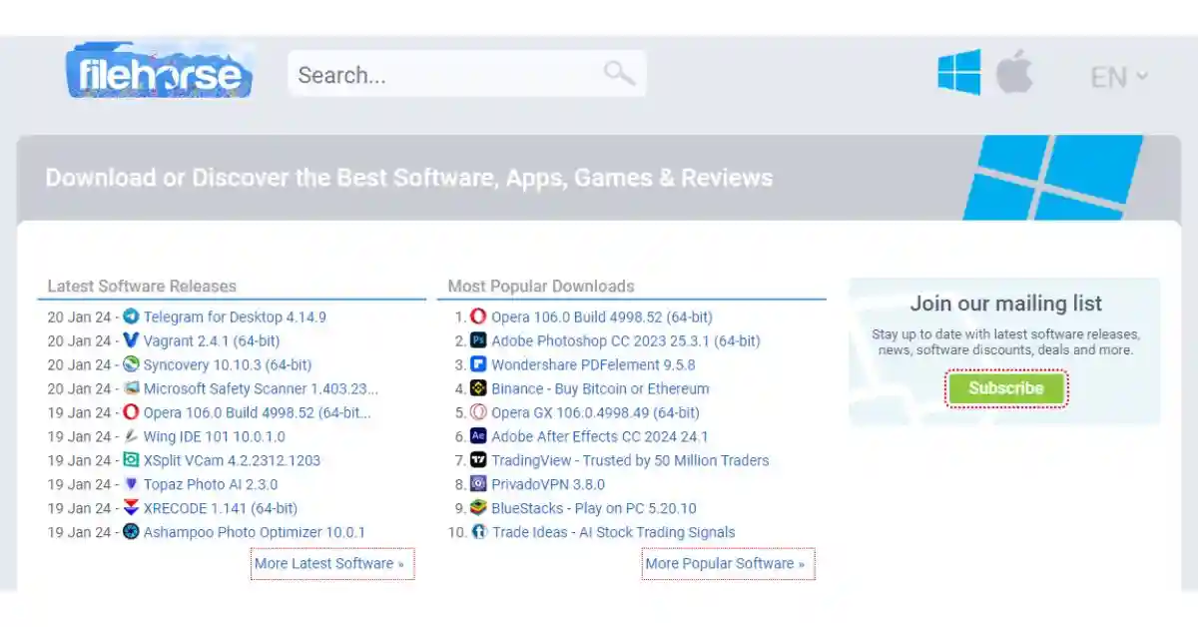
Task: Open Trade Ideas - AI Stock Trading Signals link
Action: pyautogui.click(x=613, y=532)
